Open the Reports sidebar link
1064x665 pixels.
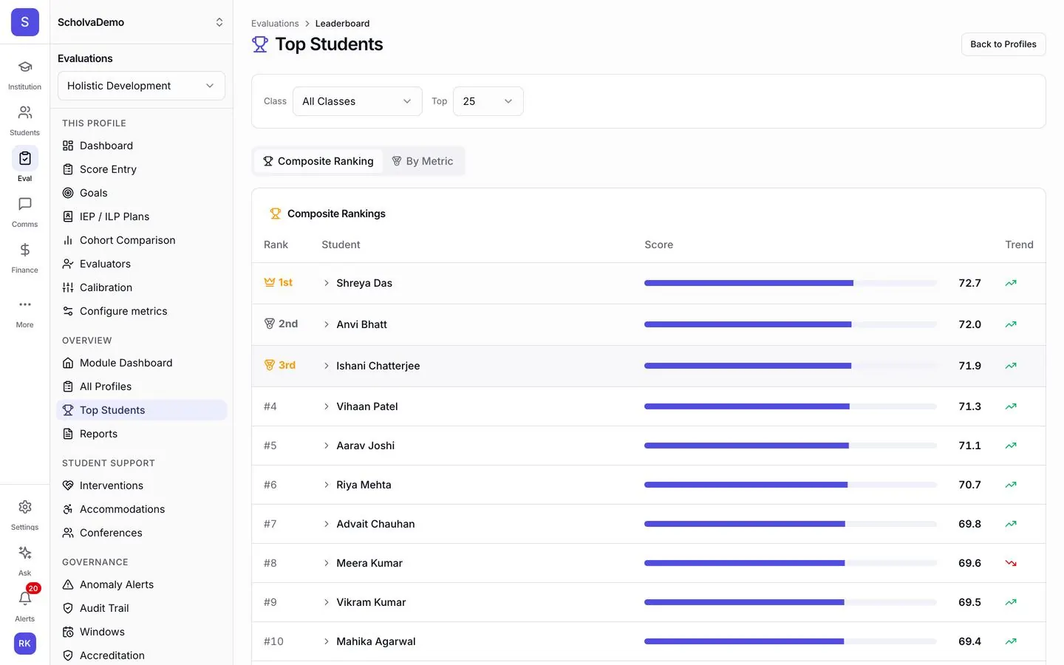tap(141, 434)
